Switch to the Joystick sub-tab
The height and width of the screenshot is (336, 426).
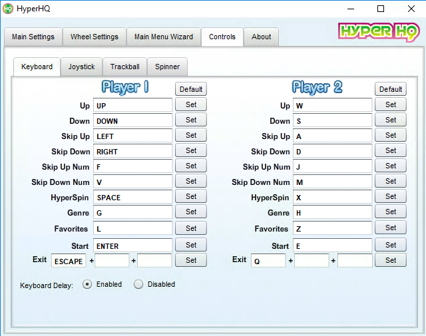pos(81,67)
